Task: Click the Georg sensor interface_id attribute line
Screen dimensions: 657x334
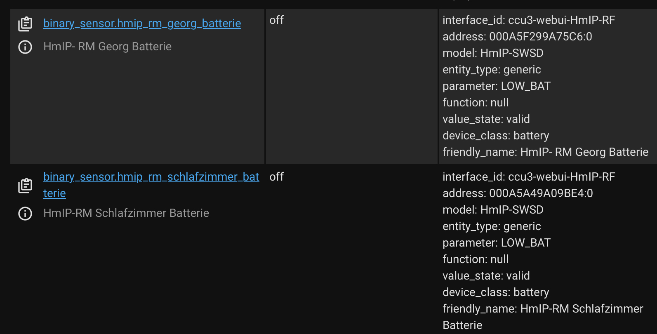Action: pyautogui.click(x=529, y=20)
